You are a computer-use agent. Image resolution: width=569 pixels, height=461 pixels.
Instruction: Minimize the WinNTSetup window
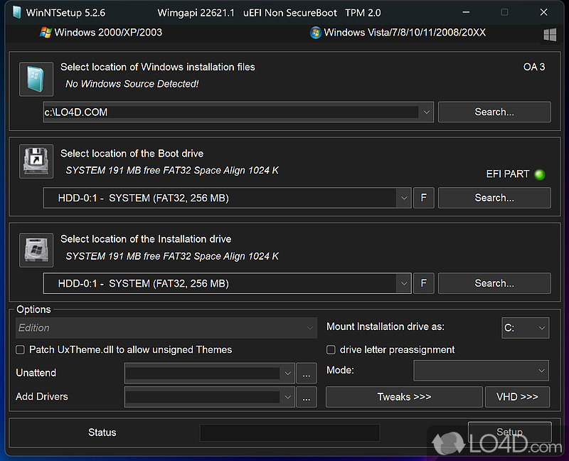point(466,12)
